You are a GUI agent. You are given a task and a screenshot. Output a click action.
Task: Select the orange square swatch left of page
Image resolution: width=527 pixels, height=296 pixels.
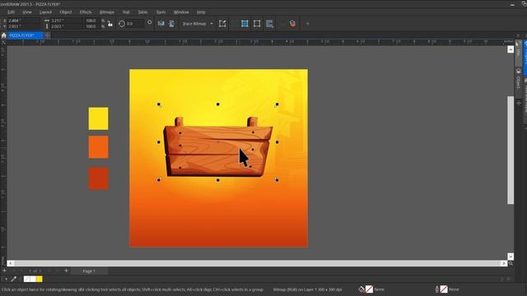99,147
